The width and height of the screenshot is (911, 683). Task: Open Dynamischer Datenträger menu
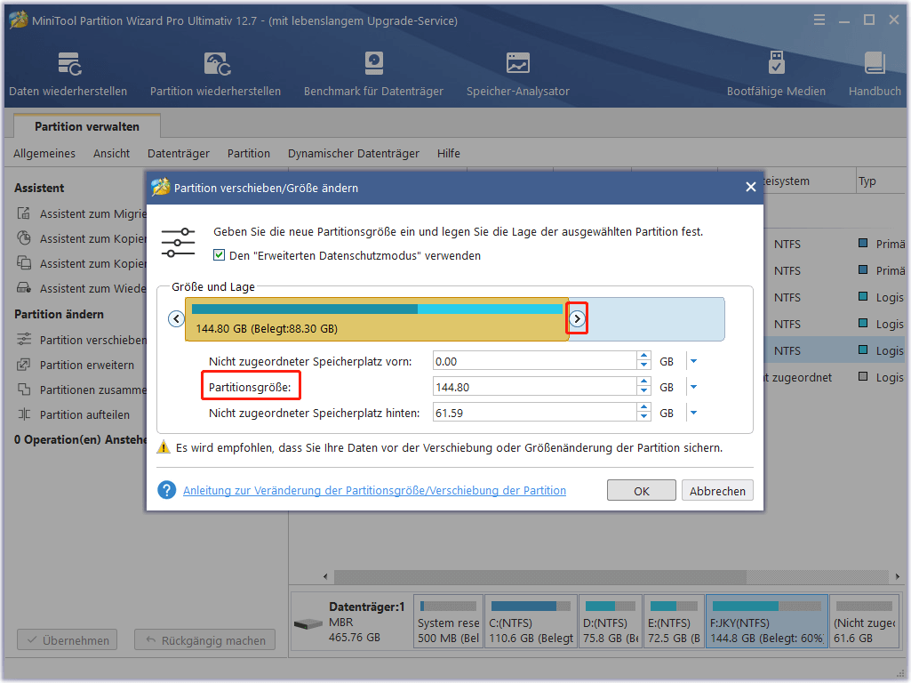click(x=353, y=154)
